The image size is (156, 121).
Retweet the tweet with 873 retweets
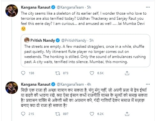pyautogui.click(x=58, y=73)
